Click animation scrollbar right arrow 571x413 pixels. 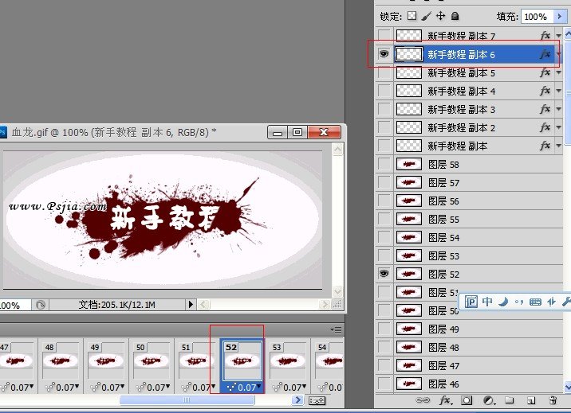pos(298,400)
